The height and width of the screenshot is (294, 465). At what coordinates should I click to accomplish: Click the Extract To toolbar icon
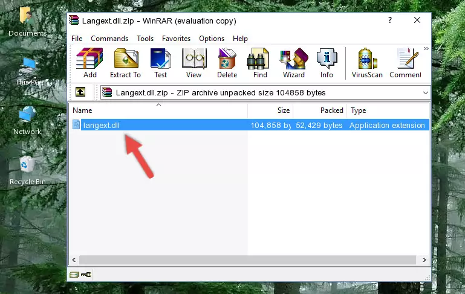(125, 63)
